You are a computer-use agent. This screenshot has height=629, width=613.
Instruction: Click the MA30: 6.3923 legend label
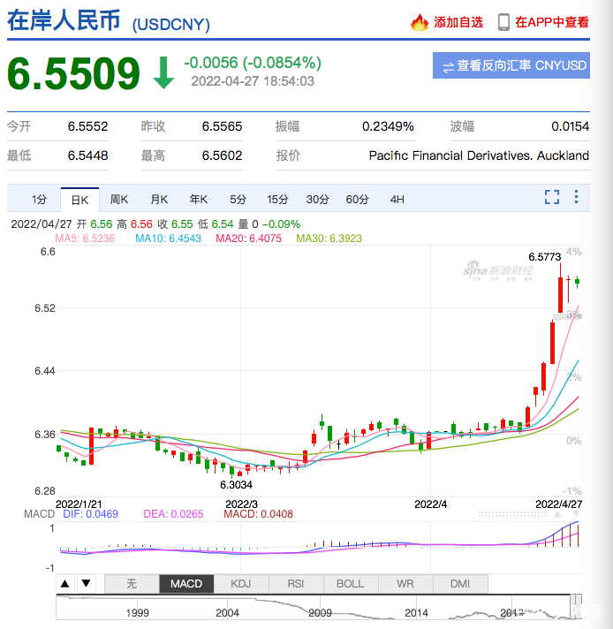(329, 239)
